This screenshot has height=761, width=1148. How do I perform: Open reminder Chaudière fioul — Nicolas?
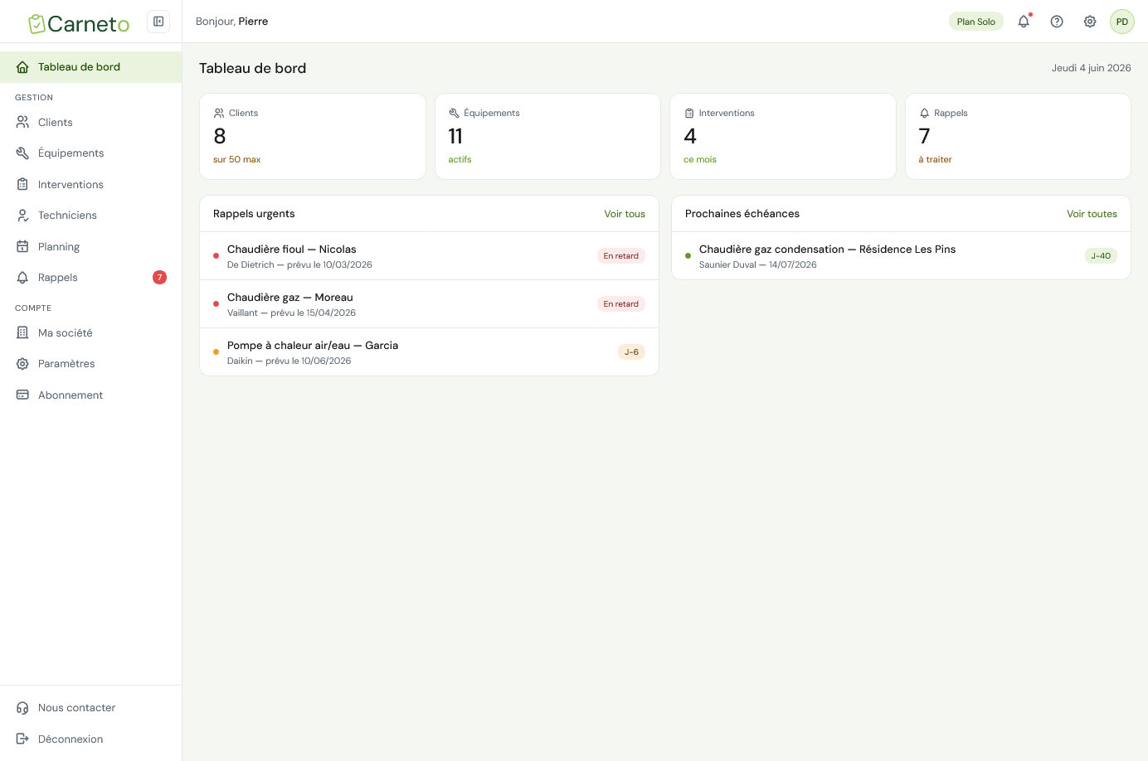tap(429, 256)
